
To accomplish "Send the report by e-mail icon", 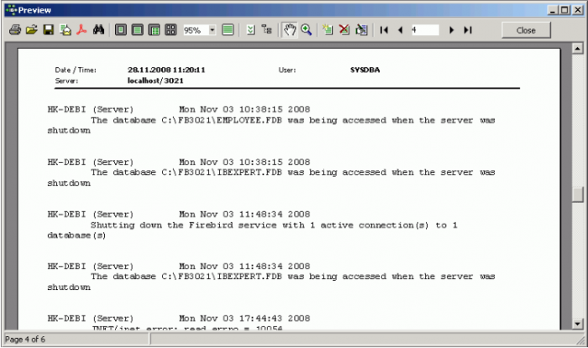I will (66, 30).
